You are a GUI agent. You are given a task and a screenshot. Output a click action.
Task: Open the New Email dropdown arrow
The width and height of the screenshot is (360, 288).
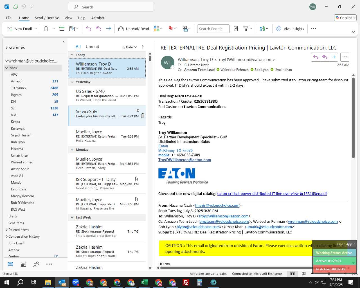[36, 29]
